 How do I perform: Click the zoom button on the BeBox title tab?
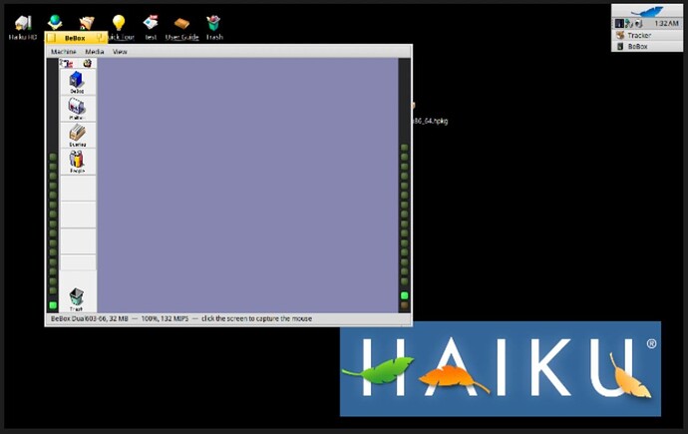(101, 38)
